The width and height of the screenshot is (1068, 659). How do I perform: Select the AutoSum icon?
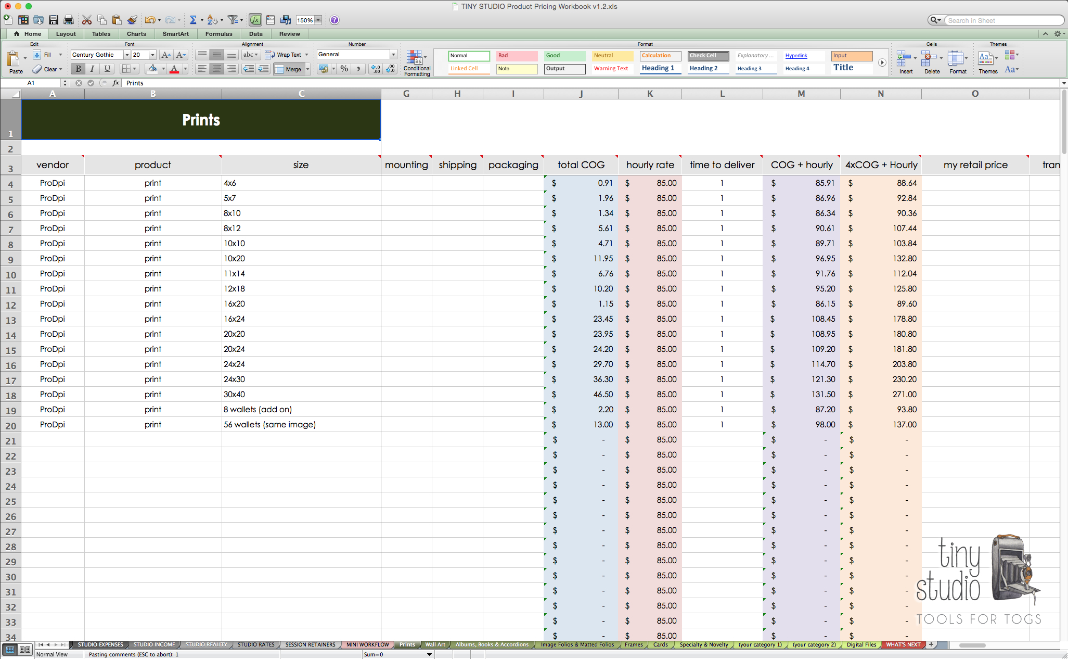tap(194, 20)
